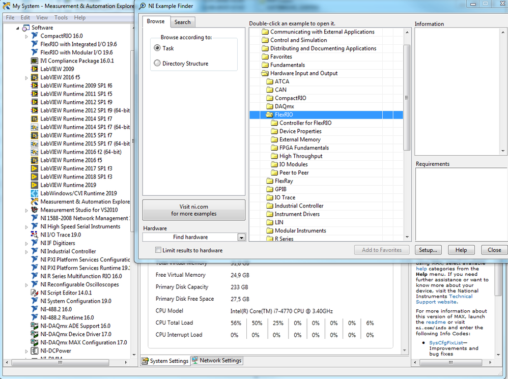Click the LabWindows/CVI Runtime 2019 icon
This screenshot has width=508, height=379.
click(34, 193)
